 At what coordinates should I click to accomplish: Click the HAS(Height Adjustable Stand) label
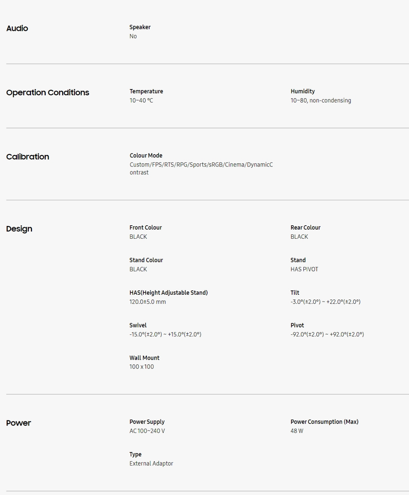pyautogui.click(x=168, y=293)
